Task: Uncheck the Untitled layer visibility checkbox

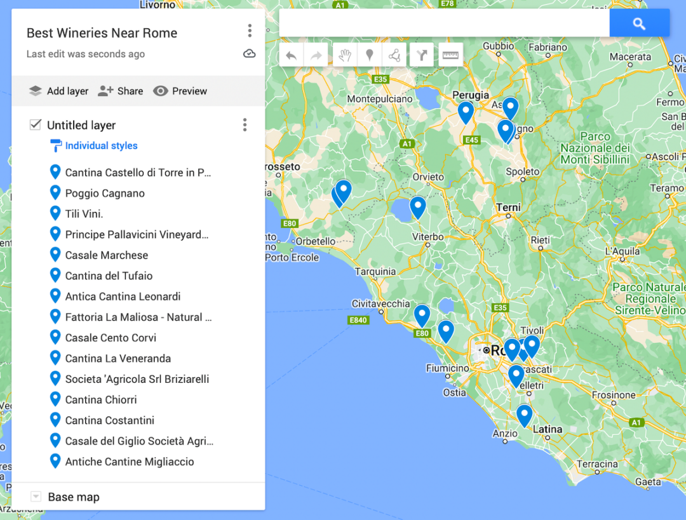Action: 36,124
